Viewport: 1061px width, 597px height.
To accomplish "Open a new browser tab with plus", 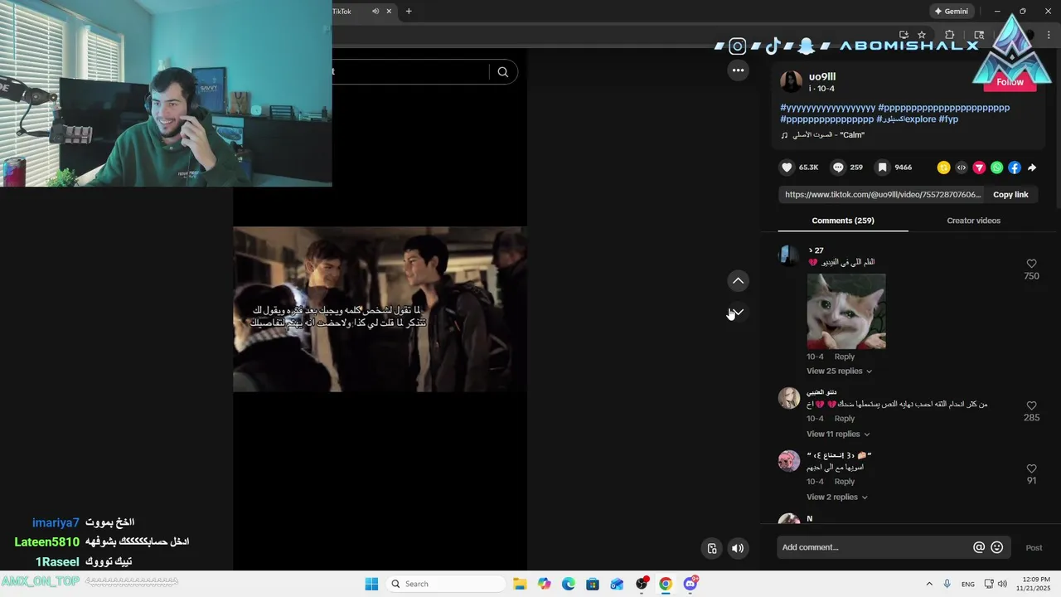I will 409,11.
